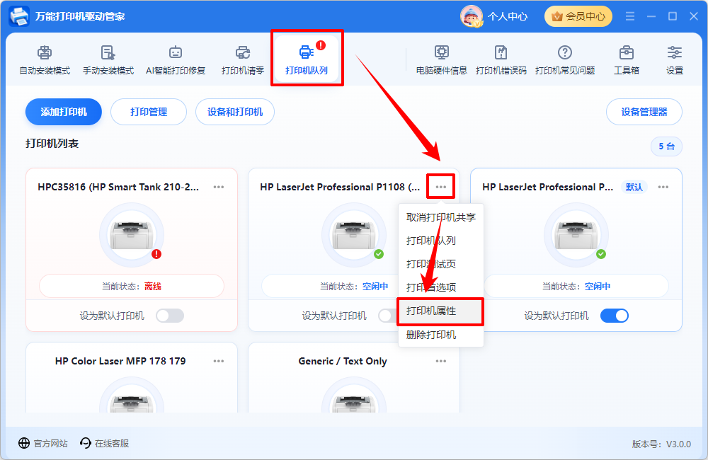The image size is (708, 460).
Task: Select 取消打印机共享 menu item
Action: (440, 217)
